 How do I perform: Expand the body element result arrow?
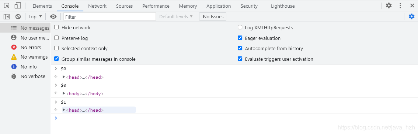click(x=64, y=93)
